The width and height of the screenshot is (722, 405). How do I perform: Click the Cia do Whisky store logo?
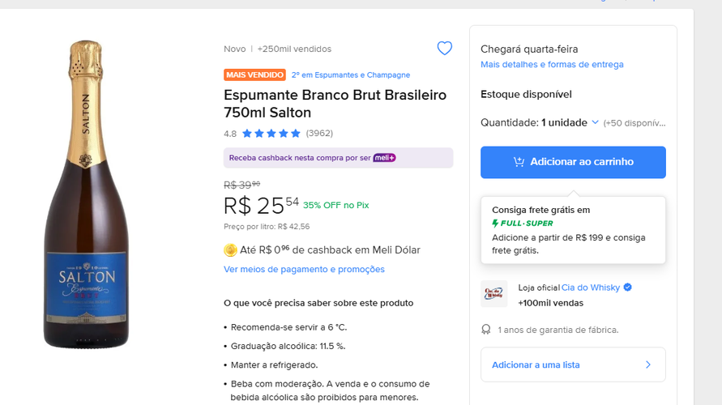[494, 294]
